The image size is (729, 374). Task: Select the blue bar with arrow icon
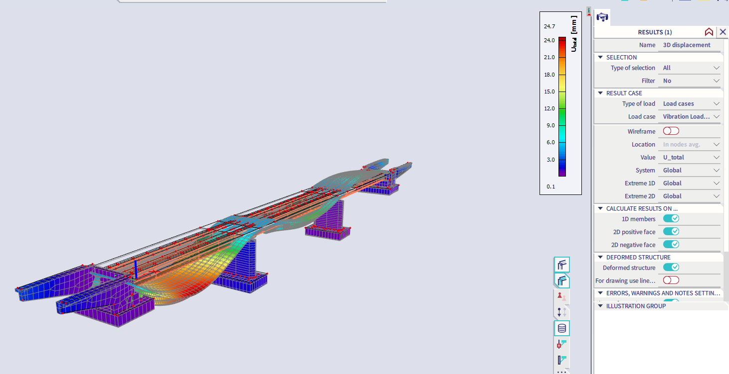pos(562,359)
